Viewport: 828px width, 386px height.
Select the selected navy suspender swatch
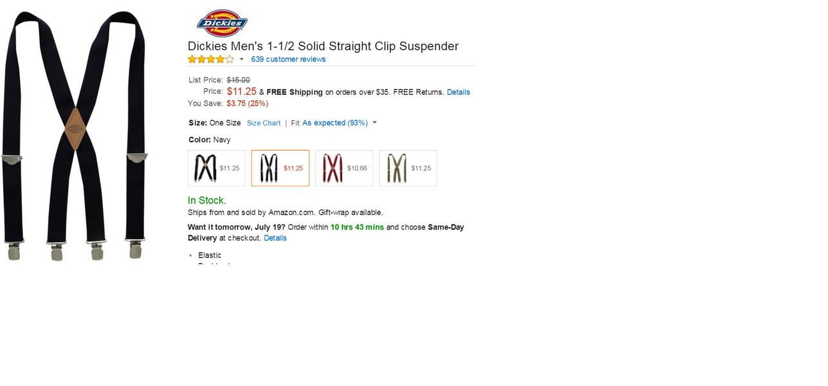(x=280, y=168)
